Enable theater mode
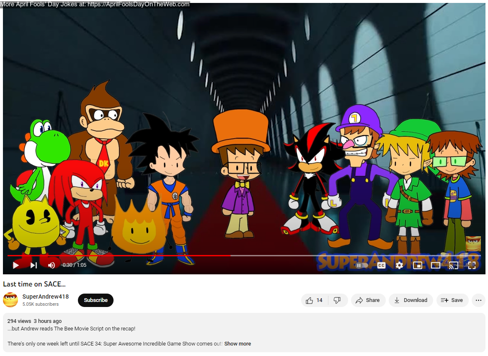488x356 pixels. pyautogui.click(x=435, y=266)
